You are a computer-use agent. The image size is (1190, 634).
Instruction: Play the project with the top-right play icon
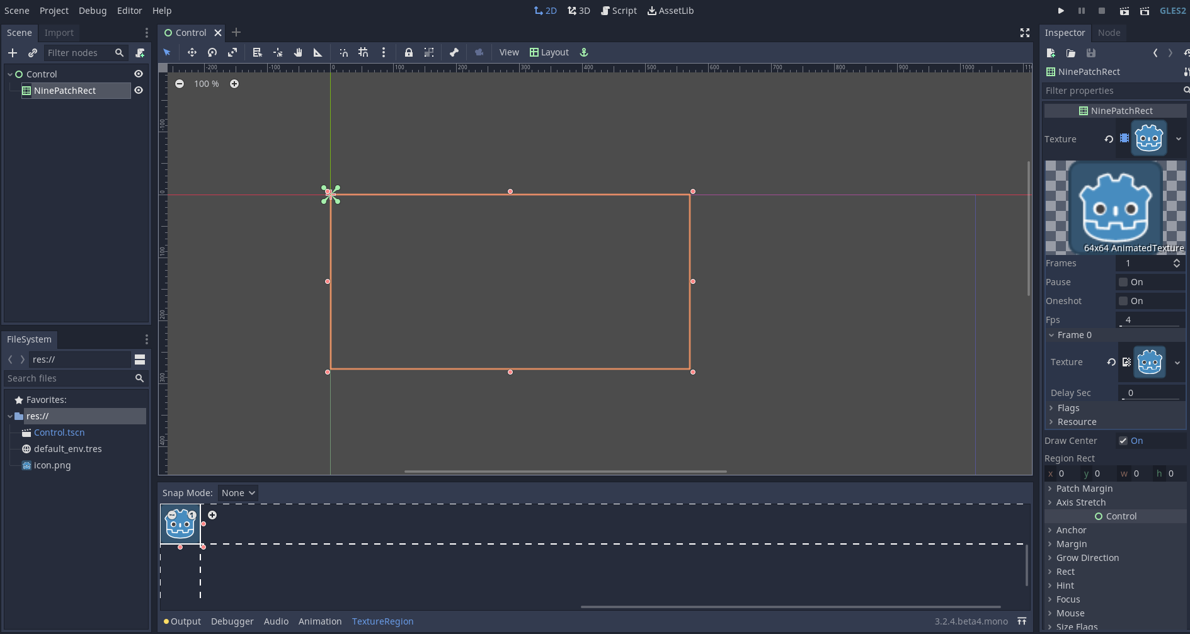coord(1060,11)
